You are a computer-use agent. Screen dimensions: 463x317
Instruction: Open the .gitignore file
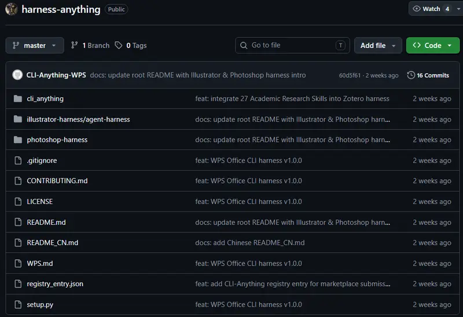pyautogui.click(x=42, y=161)
